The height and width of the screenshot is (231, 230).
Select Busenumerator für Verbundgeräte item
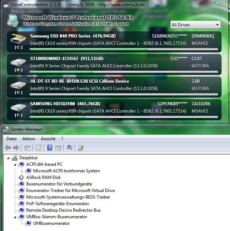pyautogui.click(x=59, y=184)
